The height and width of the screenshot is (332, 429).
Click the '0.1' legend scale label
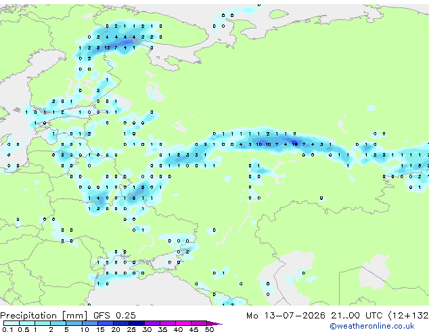(7, 329)
